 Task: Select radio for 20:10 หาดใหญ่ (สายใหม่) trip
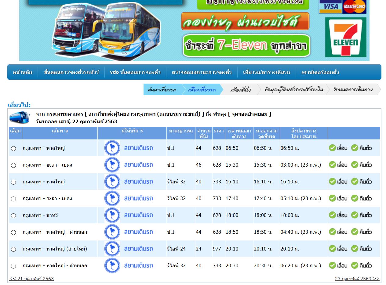(x=13, y=249)
